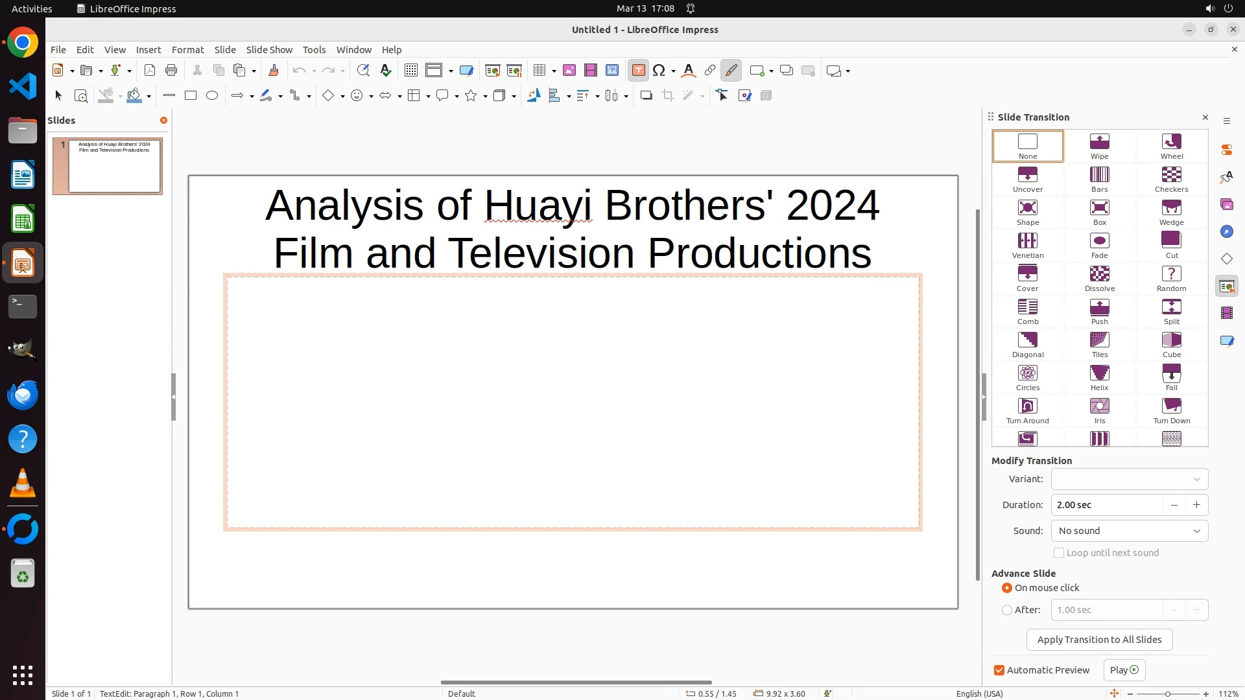This screenshot has width=1245, height=700.
Task: Select the After advance-slide radio button
Action: (x=1007, y=610)
